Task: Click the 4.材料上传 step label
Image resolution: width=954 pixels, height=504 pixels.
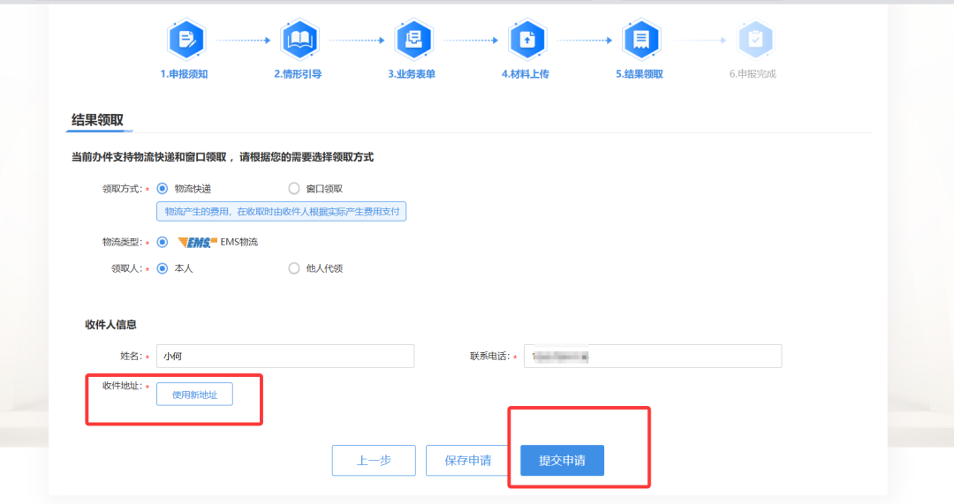Action: click(x=526, y=74)
